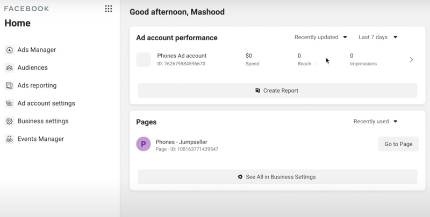Image resolution: width=430 pixels, height=217 pixels.
Task: Click the Audiences people icon
Action: [x=9, y=68]
